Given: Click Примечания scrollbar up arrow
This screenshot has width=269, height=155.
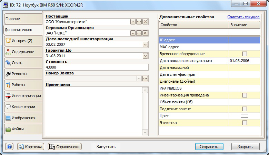Looking at the screenshot, I should [x=145, y=90].
